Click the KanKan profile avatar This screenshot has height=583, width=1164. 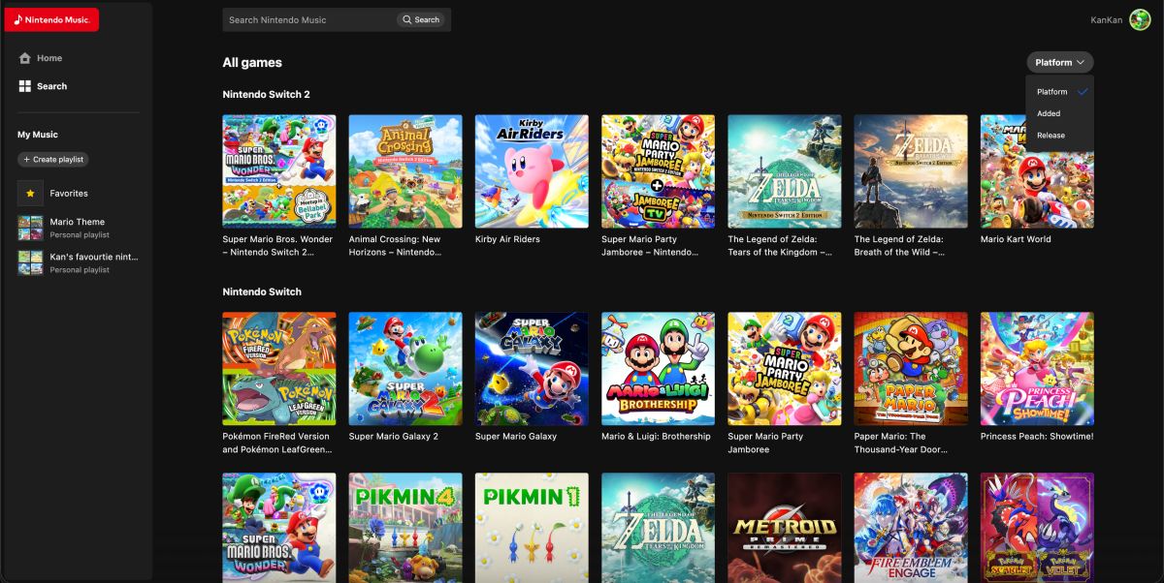1140,19
